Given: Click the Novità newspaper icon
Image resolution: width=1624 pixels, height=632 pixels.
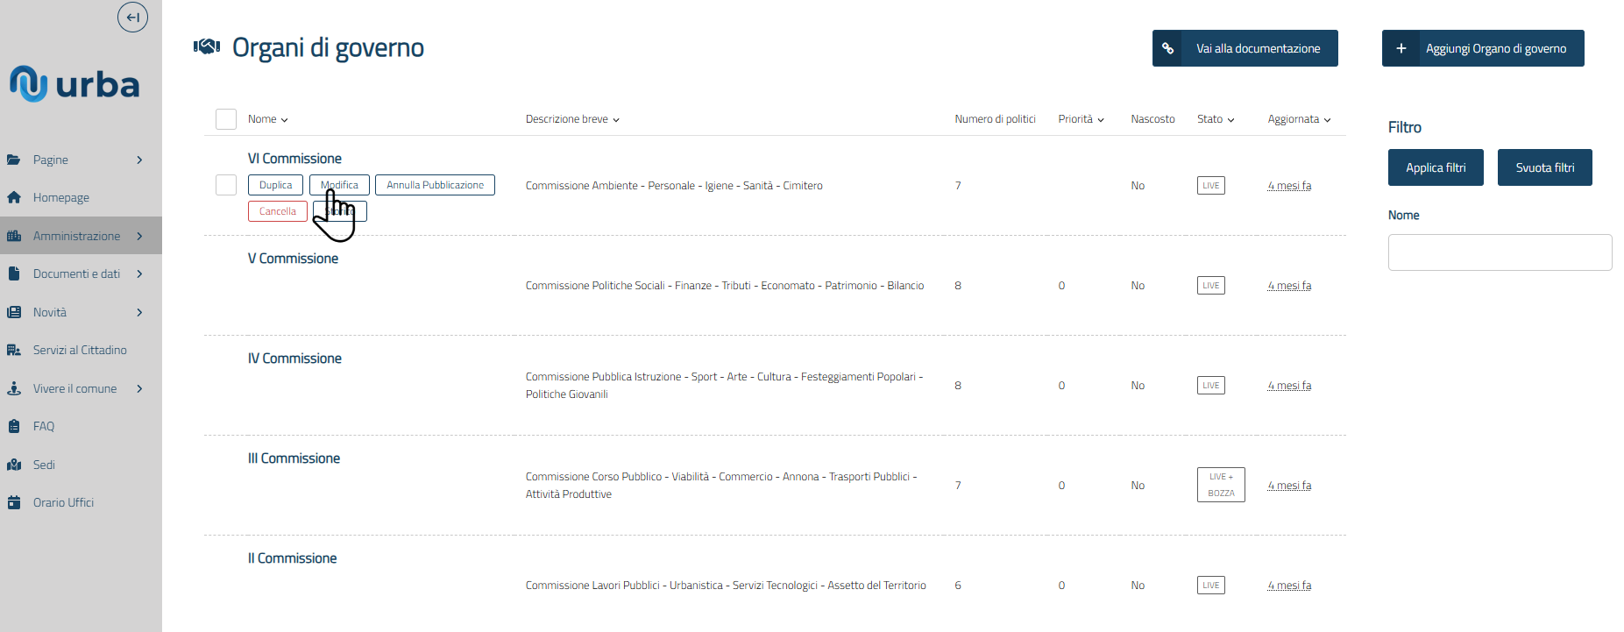Looking at the screenshot, I should click(14, 312).
